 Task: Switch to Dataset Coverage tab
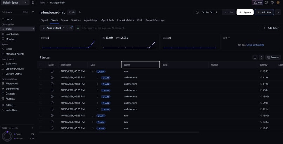pos(155,20)
